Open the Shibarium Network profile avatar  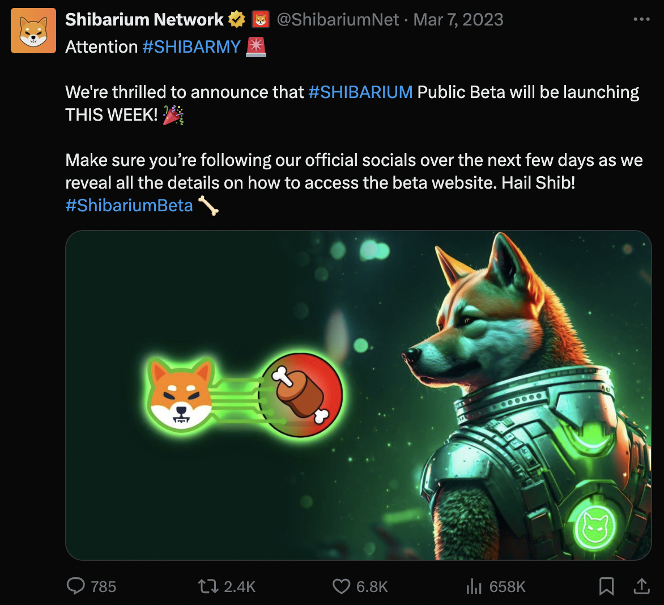click(33, 31)
